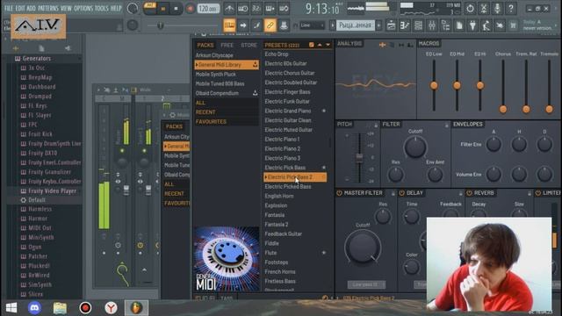Image resolution: width=562 pixels, height=316 pixels.
Task: Click the FILTER Cutoff knob
Action: click(415, 147)
